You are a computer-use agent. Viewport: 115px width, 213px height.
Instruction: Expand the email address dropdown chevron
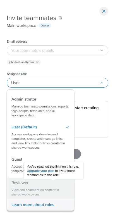tap(102, 50)
